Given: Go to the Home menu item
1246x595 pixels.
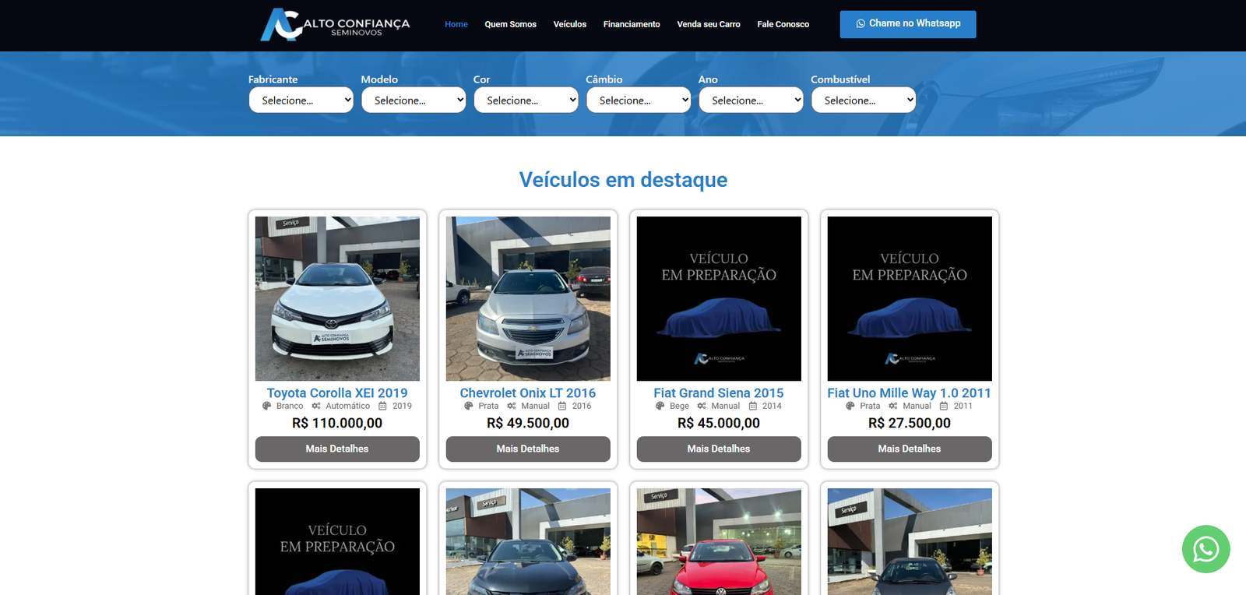Looking at the screenshot, I should pyautogui.click(x=456, y=24).
